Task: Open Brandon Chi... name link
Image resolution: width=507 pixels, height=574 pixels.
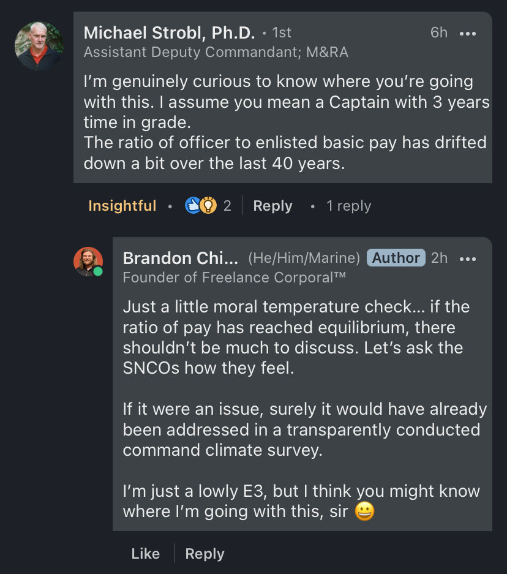Action: pos(176,258)
